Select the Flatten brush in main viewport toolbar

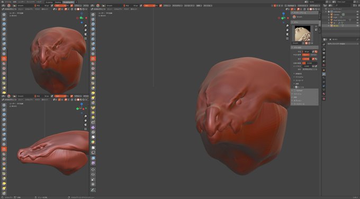pyautogui.click(x=93, y=64)
